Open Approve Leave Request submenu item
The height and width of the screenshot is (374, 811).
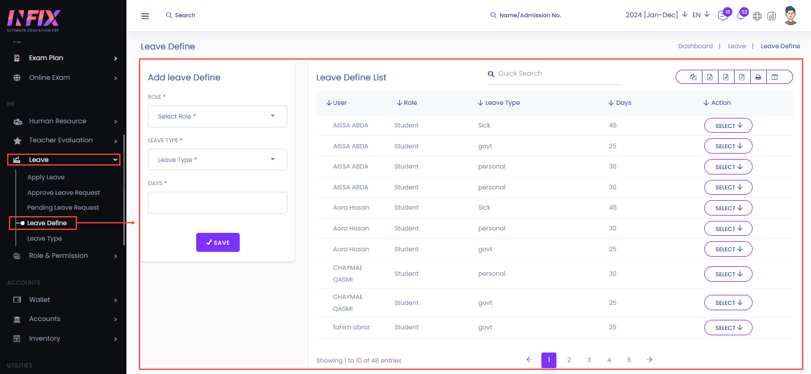[64, 193]
